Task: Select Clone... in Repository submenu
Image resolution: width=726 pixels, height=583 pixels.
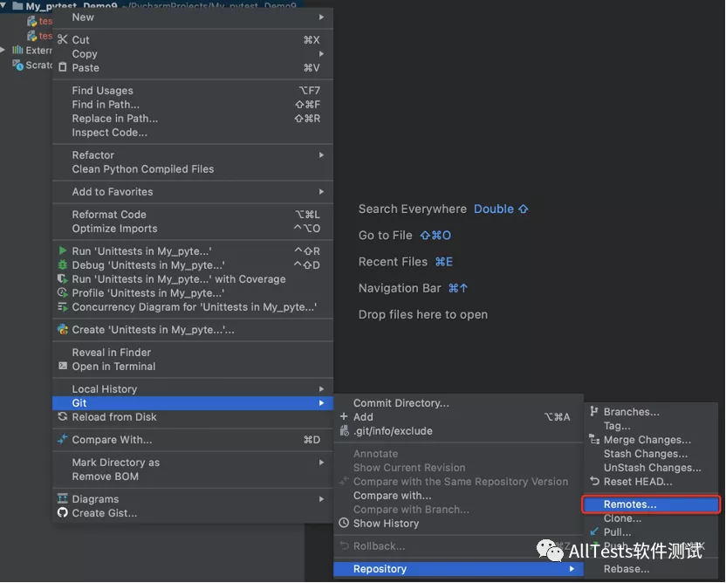Action: click(651, 518)
